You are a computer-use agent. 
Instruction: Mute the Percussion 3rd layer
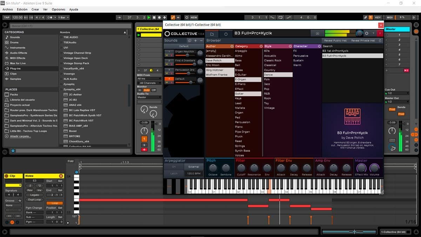coord(167,73)
